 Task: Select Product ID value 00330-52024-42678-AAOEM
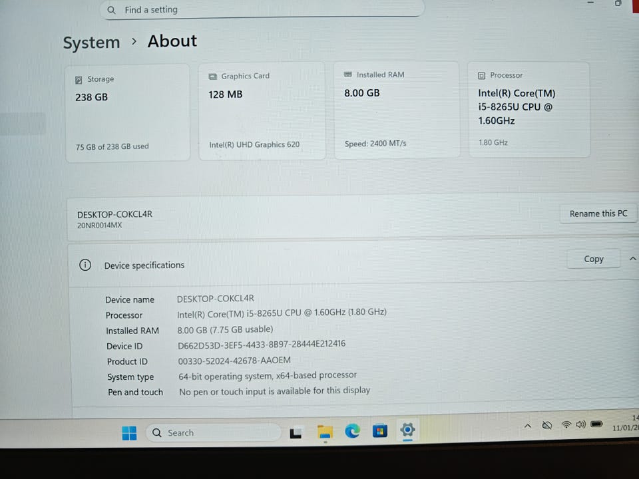234,361
